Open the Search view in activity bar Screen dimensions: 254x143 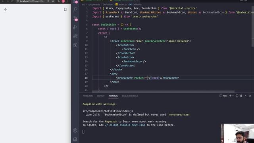75,9
